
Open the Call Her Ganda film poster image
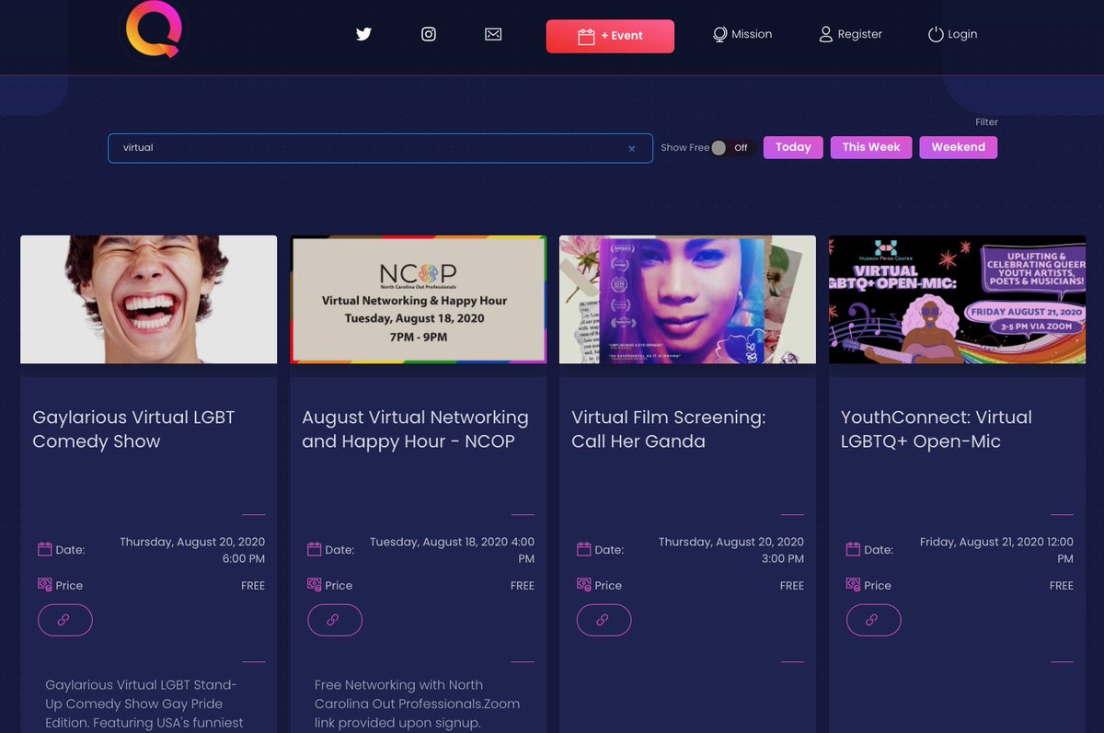[687, 300]
